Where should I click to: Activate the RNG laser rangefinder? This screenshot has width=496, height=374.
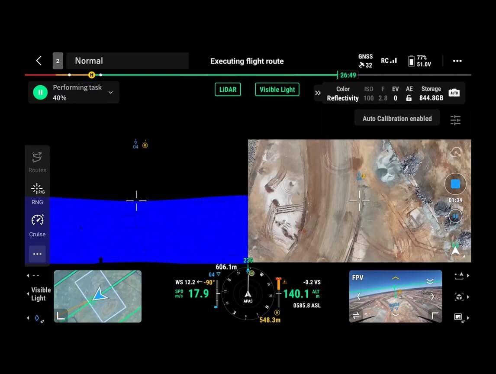37,193
